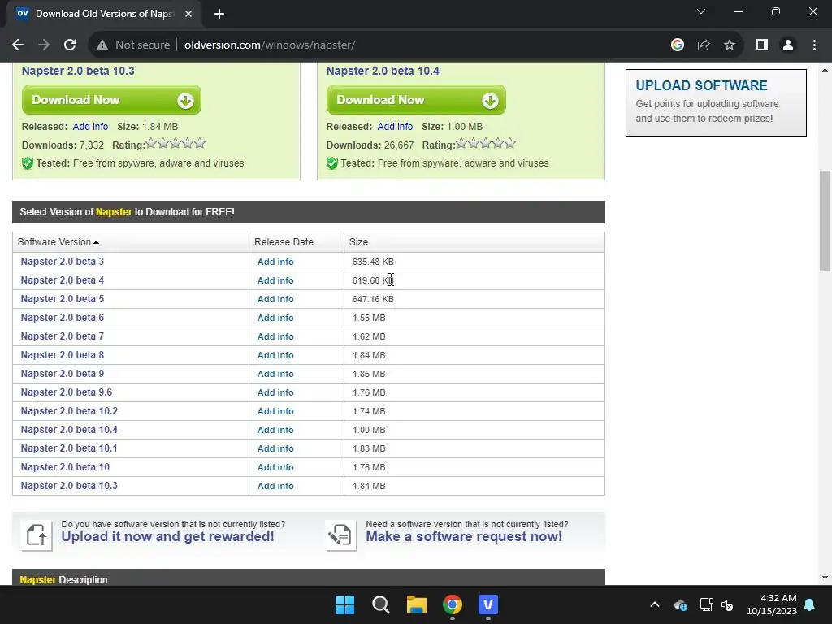Click the upload document icon
This screenshot has height=624, width=832.
pos(37,535)
